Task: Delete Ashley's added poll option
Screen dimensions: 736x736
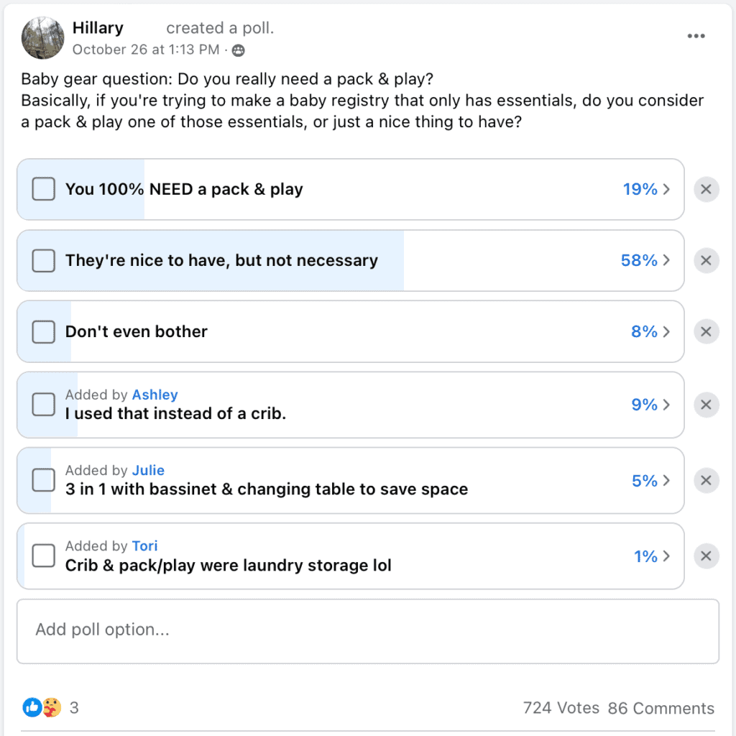Action: (706, 405)
